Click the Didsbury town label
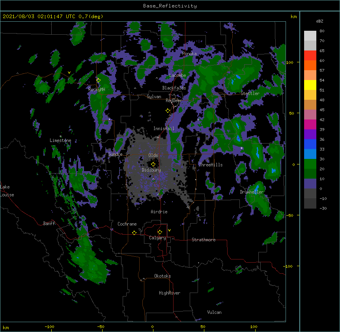Screen dimensions: 340x332 pyautogui.click(x=151, y=170)
